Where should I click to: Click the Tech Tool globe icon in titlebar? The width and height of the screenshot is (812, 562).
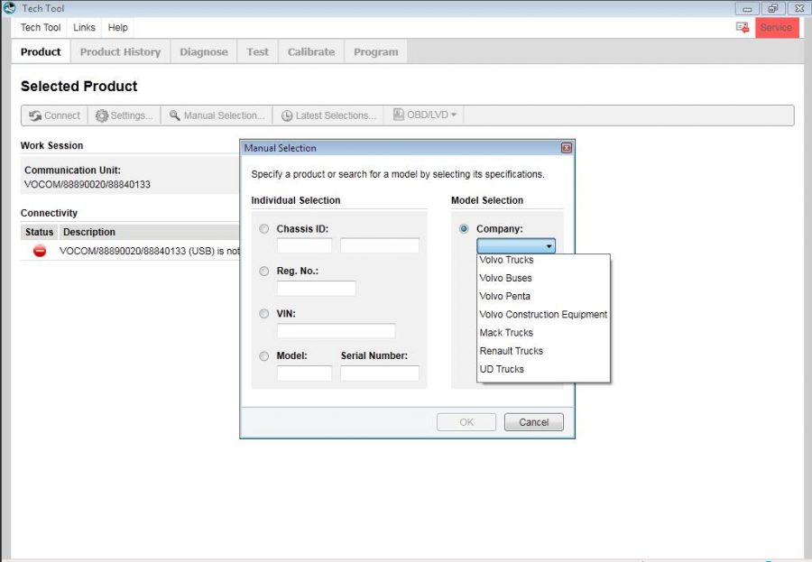[x=9, y=8]
